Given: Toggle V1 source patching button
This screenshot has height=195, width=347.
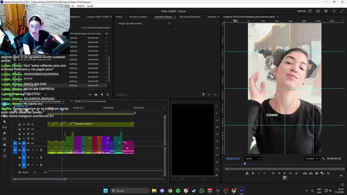Looking at the screenshot, I should pos(15,143).
